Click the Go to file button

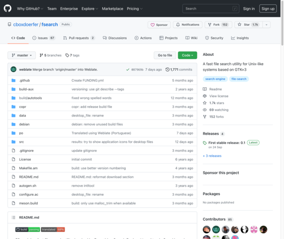tap(165, 55)
